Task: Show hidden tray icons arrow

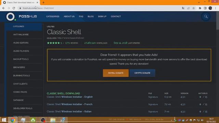Action: [x=171, y=120]
